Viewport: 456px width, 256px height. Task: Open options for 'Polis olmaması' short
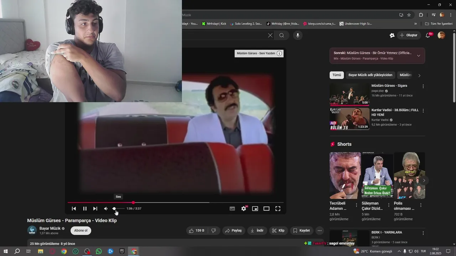421,205
